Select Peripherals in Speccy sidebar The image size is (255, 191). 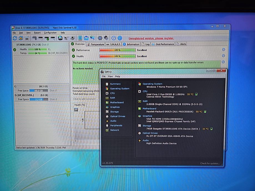tap(116, 125)
